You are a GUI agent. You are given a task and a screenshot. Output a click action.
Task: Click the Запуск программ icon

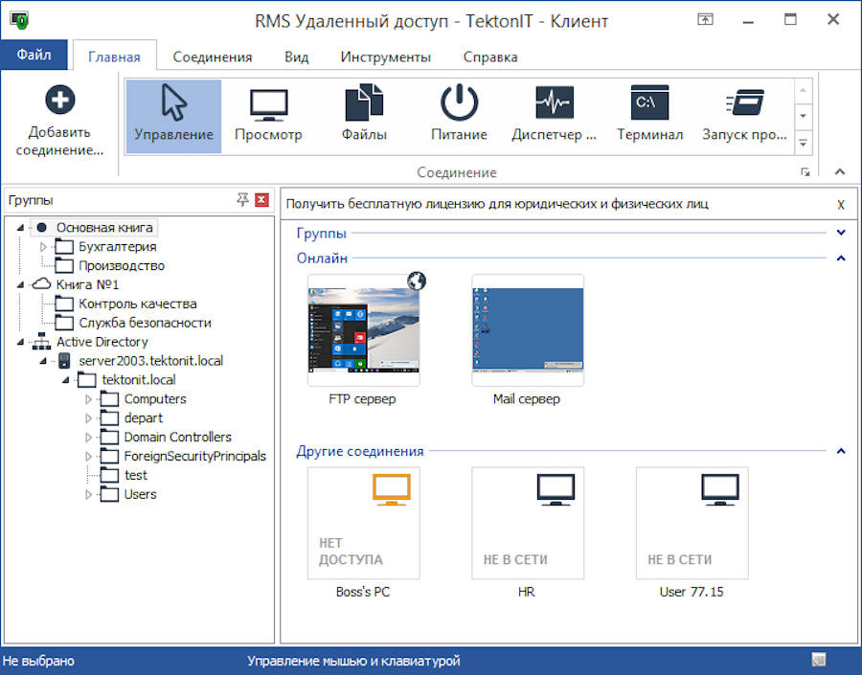coord(744,103)
